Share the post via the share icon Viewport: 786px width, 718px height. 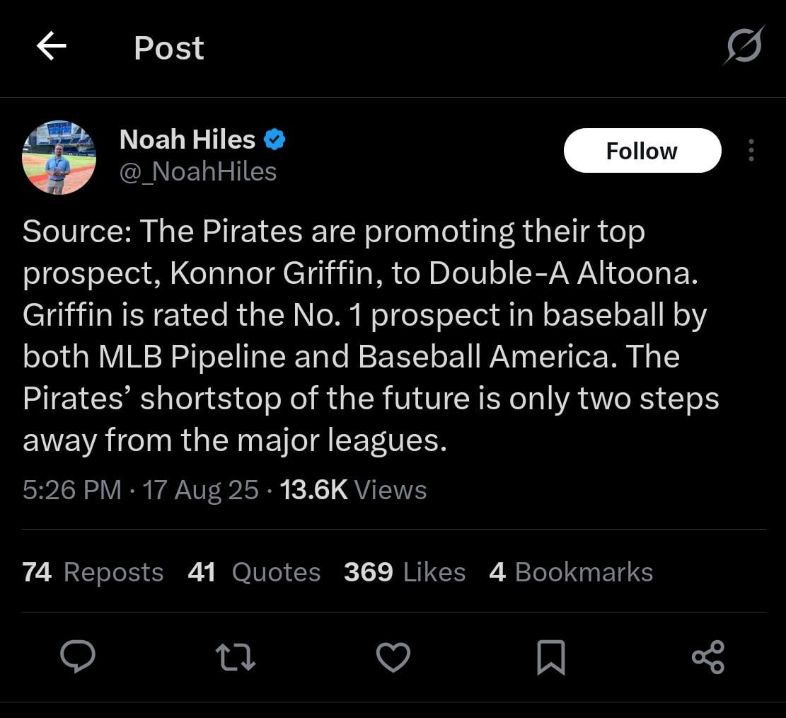tap(707, 657)
